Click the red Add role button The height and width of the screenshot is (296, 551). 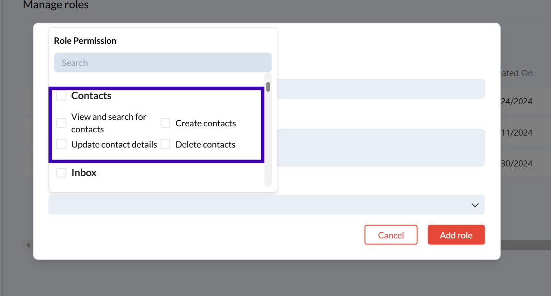click(x=456, y=235)
